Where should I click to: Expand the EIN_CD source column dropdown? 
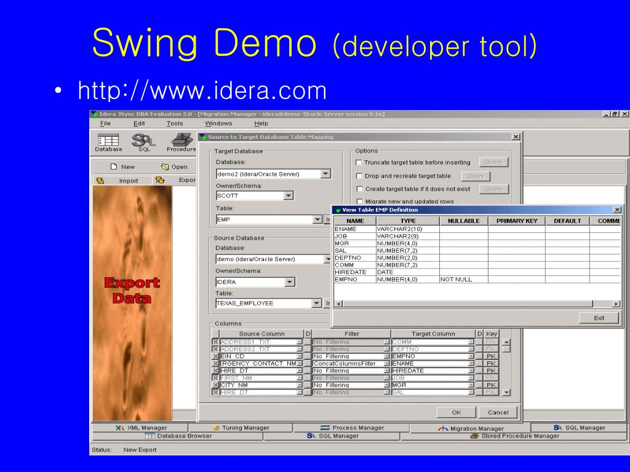(299, 356)
